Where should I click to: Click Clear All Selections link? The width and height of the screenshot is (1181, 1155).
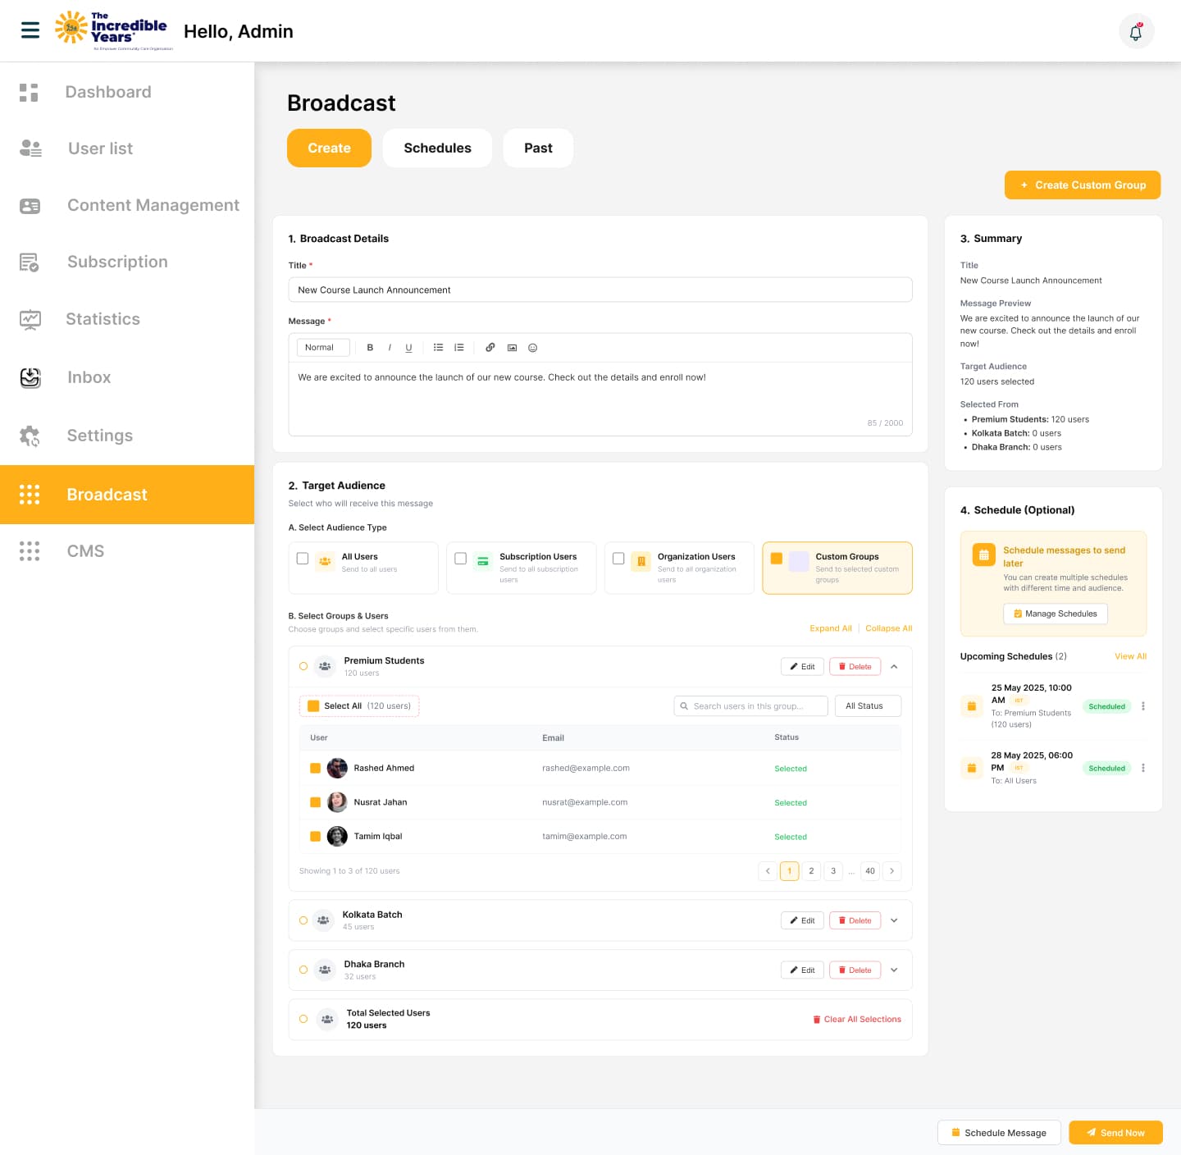[857, 1020]
